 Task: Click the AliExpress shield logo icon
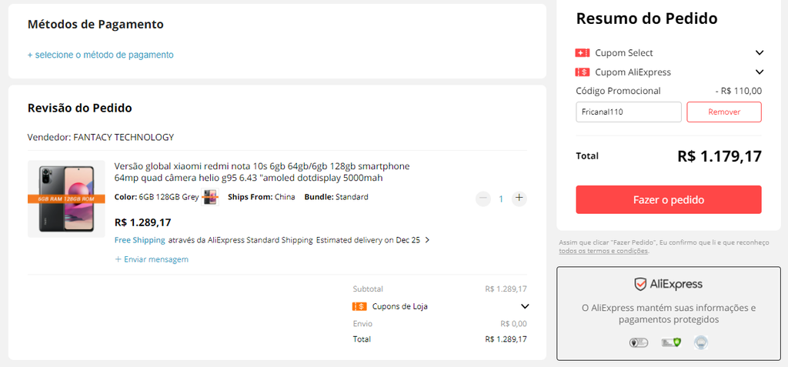(640, 285)
